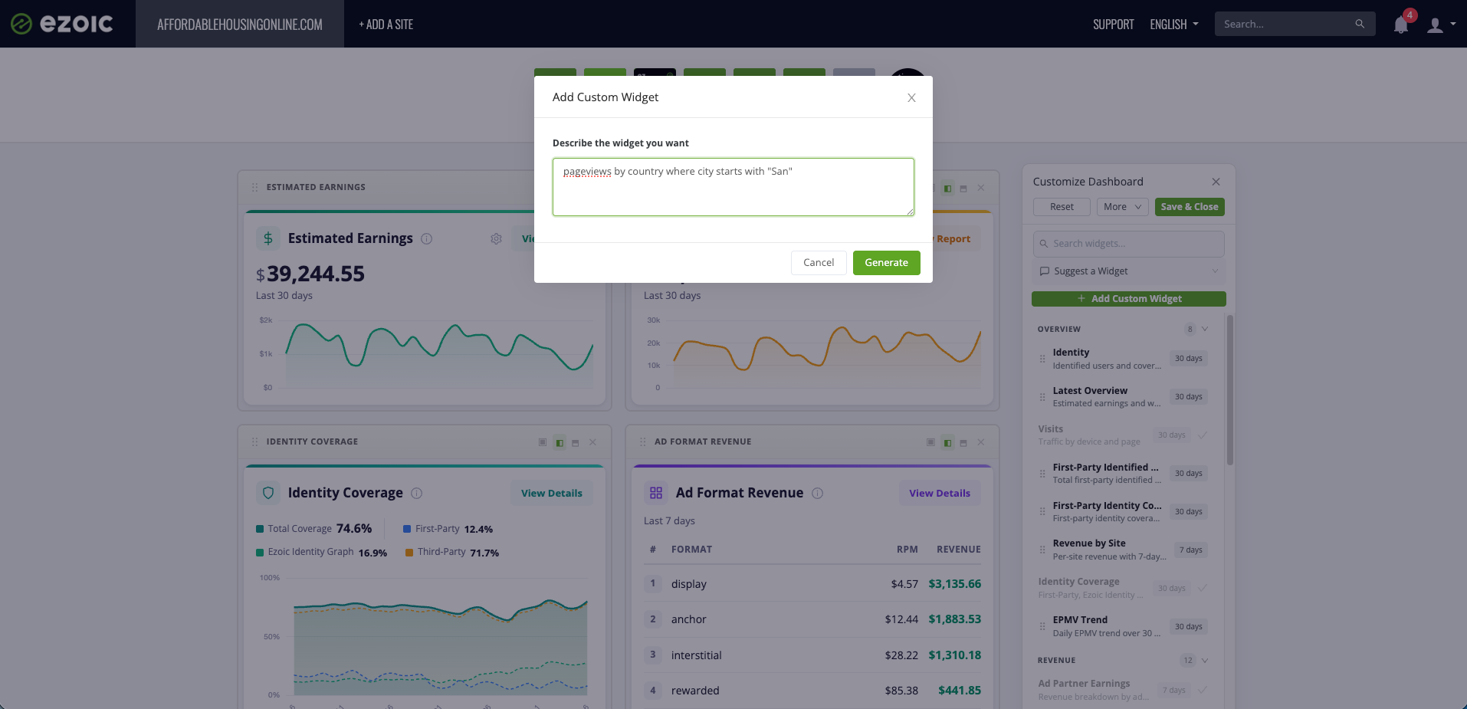Toggle the Identity Coverage widget checkmark in list
1467x709 pixels.
(x=1203, y=589)
